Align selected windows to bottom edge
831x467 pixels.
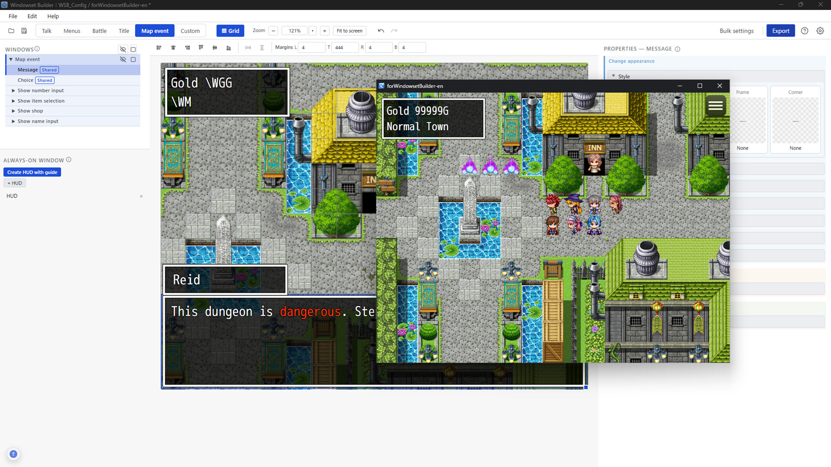pos(229,48)
